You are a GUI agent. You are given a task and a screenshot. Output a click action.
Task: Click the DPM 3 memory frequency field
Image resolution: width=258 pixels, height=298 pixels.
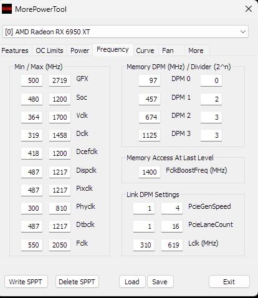point(150,135)
